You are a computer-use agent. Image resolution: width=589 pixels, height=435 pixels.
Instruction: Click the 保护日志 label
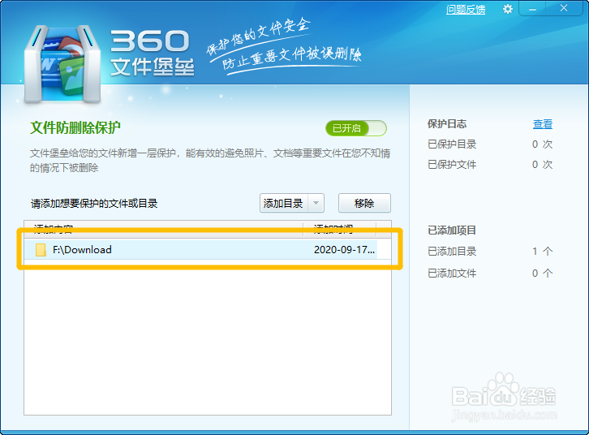click(447, 124)
